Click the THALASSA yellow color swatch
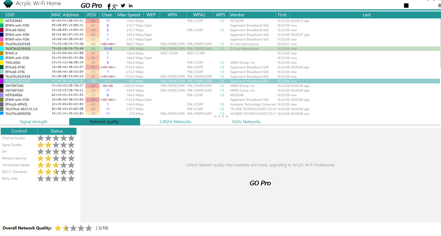 coord(2,63)
